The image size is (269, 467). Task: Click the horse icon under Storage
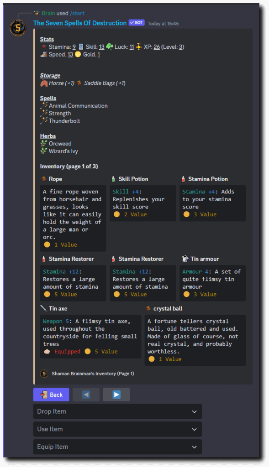44,83
